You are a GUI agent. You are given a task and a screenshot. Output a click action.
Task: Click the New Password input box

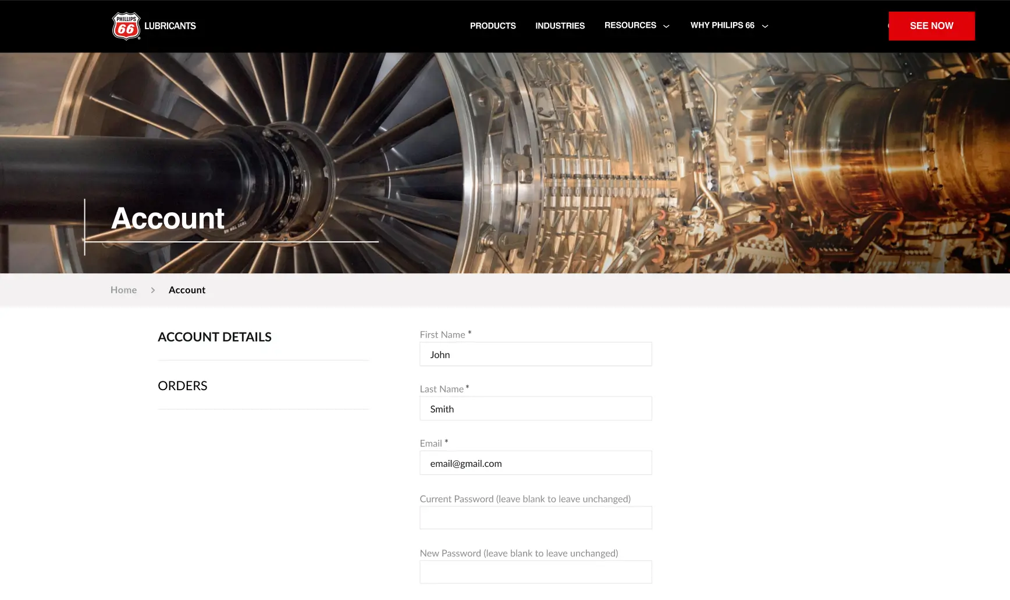click(x=535, y=572)
